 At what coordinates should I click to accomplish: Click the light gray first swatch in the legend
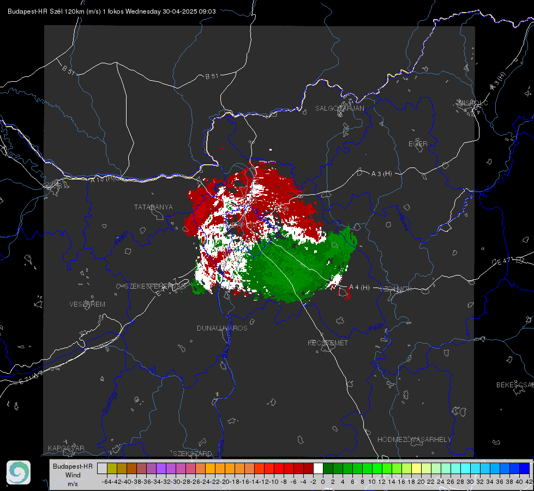(102, 468)
